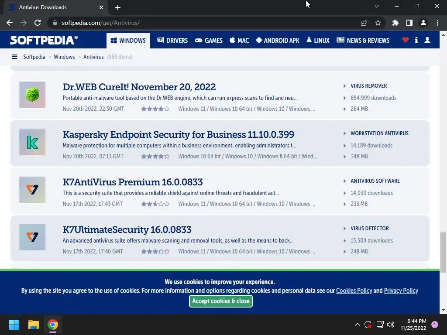Click the scrollbar down arrow
Screen dimensions: 447x335
click(443, 310)
